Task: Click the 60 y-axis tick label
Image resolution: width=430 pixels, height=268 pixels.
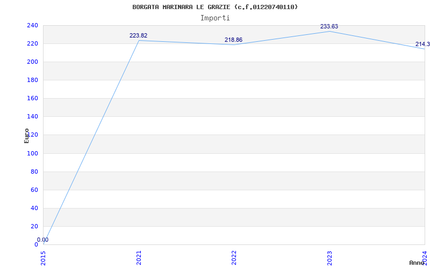Action: click(34, 190)
